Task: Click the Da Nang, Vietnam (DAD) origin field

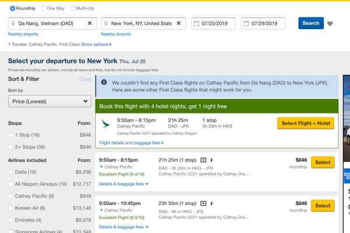Action: pyautogui.click(x=52, y=23)
